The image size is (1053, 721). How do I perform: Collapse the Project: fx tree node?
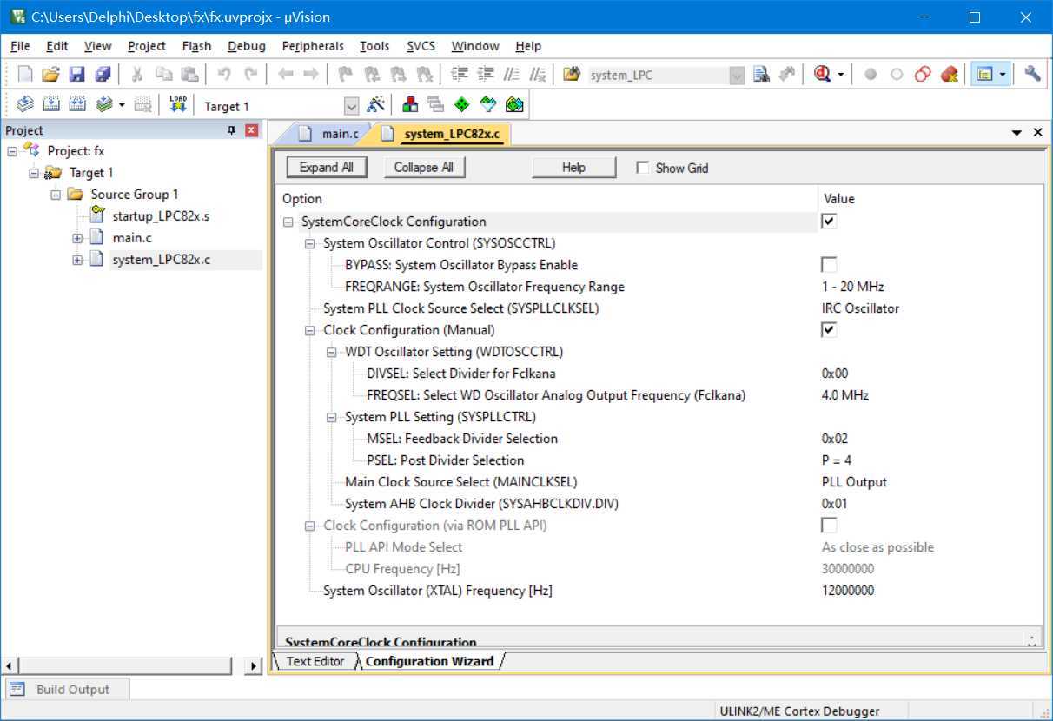[x=12, y=151]
